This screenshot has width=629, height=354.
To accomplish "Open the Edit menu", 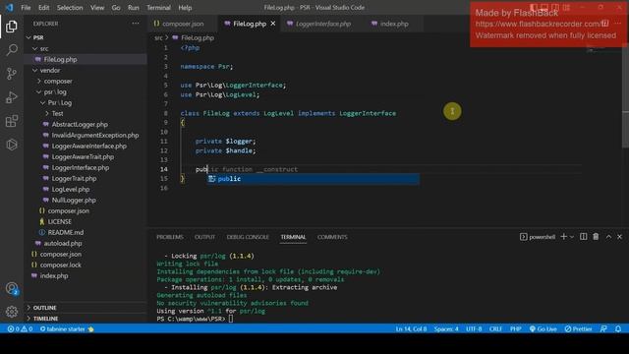I will point(43,8).
